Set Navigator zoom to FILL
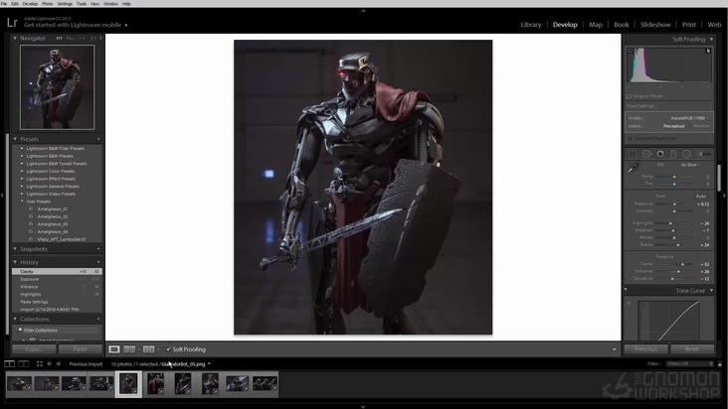The width and height of the screenshot is (728, 409). 70,39
